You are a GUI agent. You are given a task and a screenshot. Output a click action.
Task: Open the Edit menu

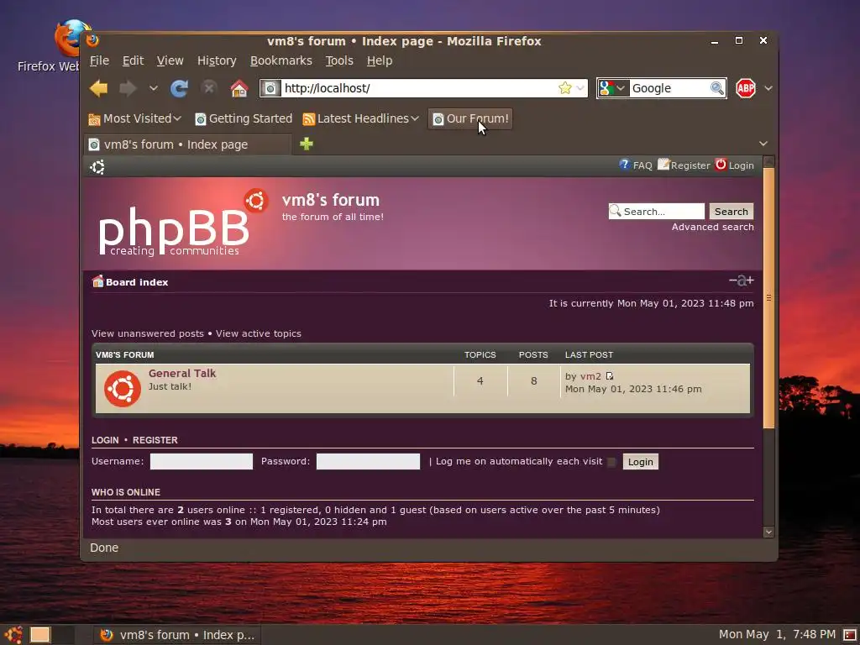[133, 60]
